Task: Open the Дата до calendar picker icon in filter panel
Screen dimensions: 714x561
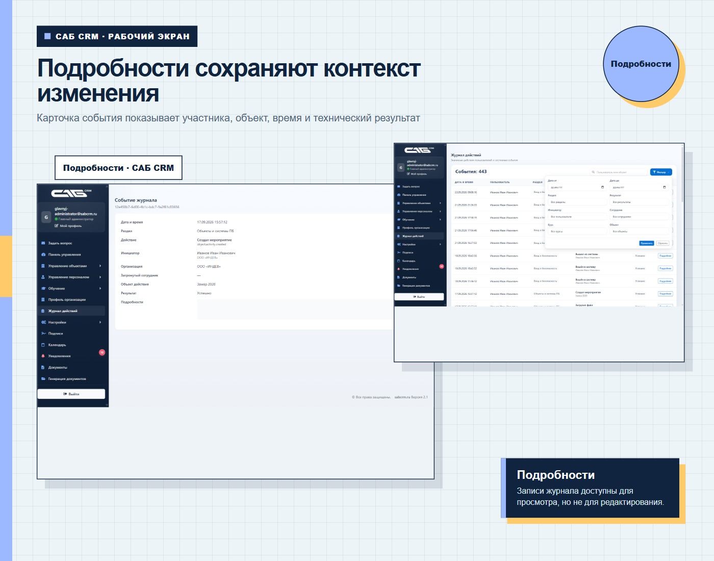Action: [x=664, y=187]
